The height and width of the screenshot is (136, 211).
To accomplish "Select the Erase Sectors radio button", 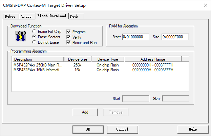I will coord(34,37).
